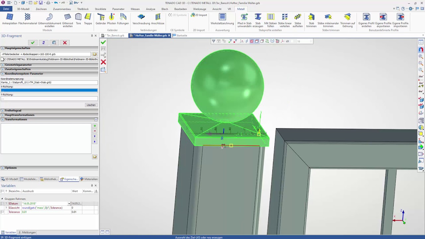Expand the Freiheitsgrad section
The height and width of the screenshot is (239, 425).
(3, 111)
